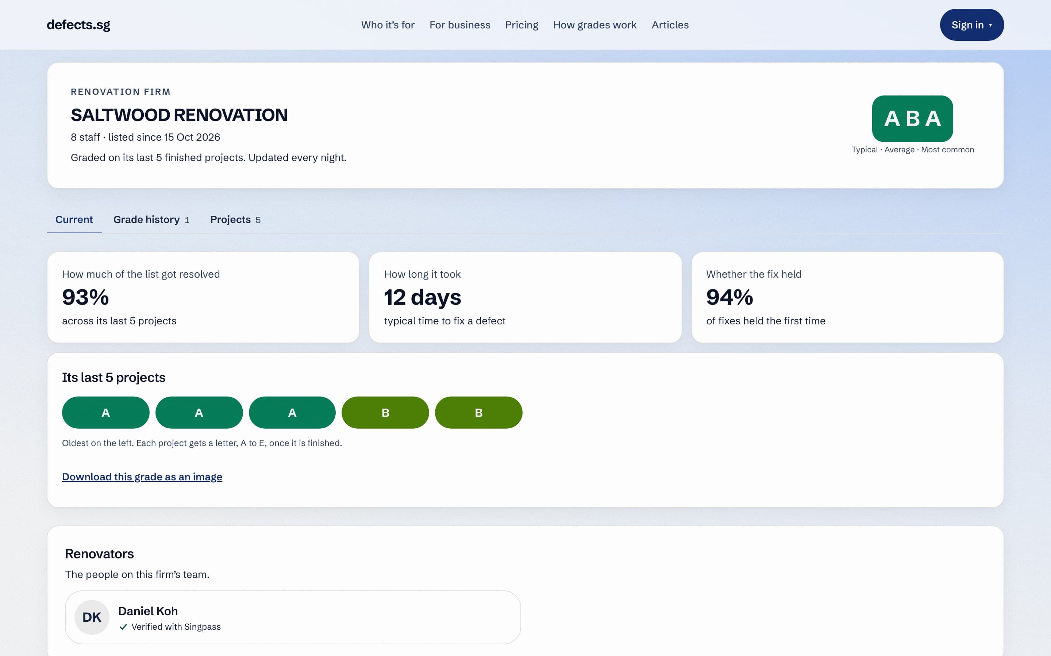This screenshot has width=1051, height=656.
Task: Click the 94% fixes held card
Action: [x=847, y=297]
